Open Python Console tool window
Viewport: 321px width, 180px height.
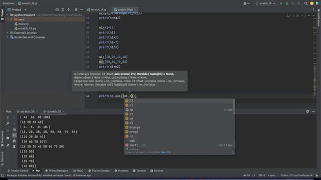click(x=99, y=170)
